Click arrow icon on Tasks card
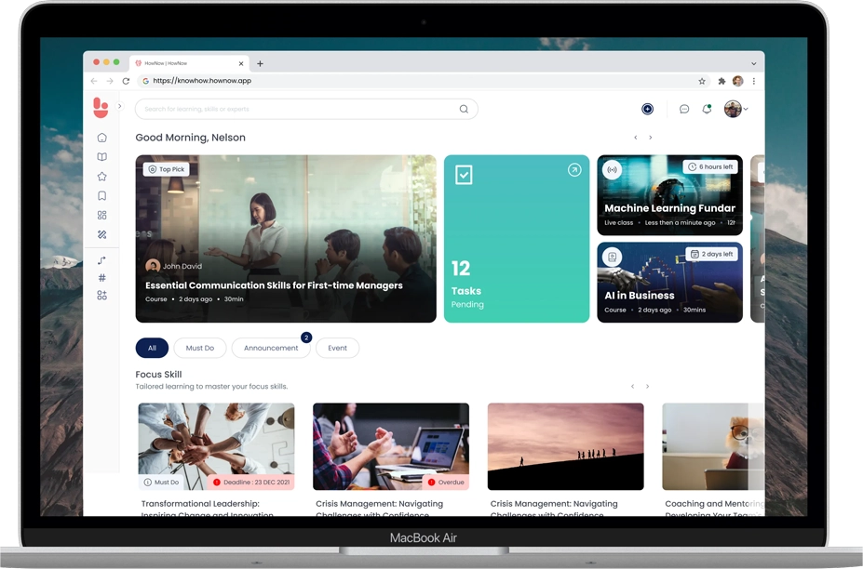Viewport: 863px width, 569px height. 574,170
